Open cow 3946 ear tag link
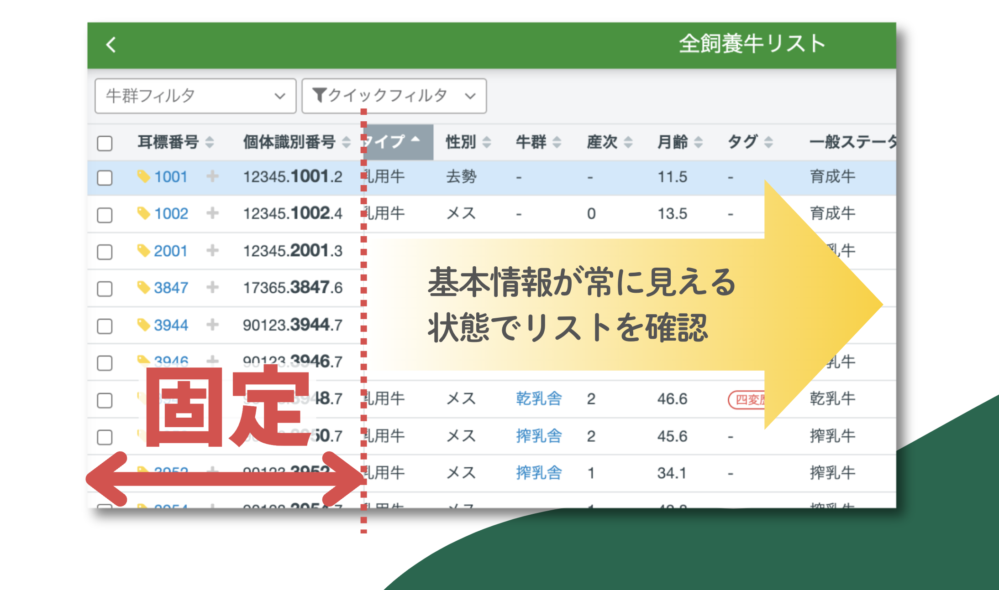The width and height of the screenshot is (999, 590). (x=171, y=362)
